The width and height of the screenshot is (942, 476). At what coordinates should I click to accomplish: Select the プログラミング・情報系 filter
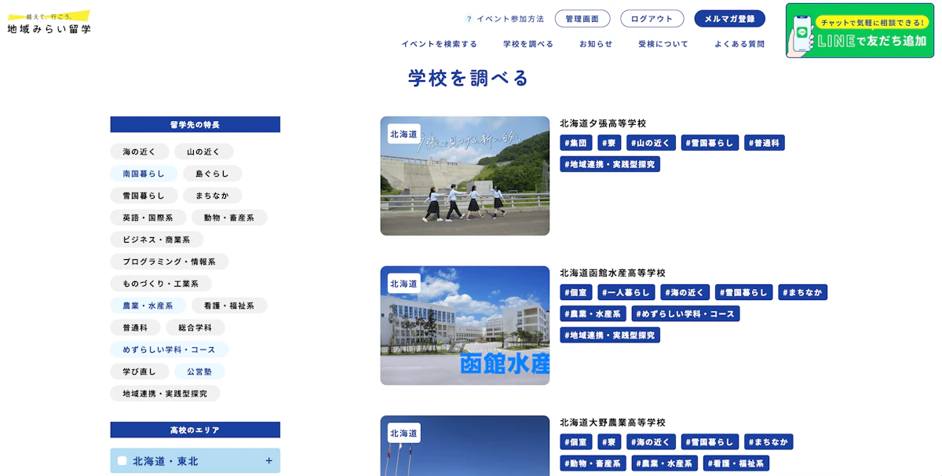tap(169, 262)
